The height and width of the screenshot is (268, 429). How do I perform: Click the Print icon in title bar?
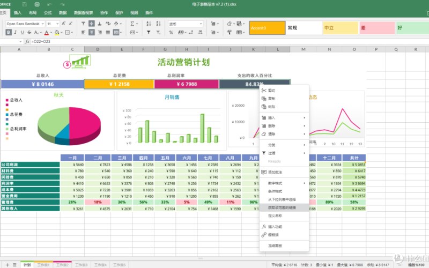pos(37,4)
